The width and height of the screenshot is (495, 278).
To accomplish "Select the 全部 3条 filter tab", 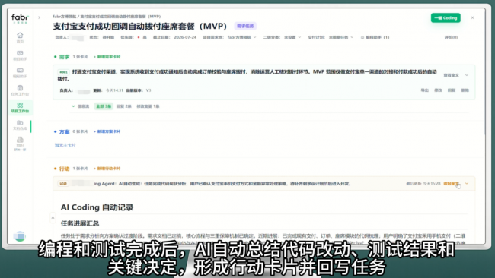I will pyautogui.click(x=104, y=106).
